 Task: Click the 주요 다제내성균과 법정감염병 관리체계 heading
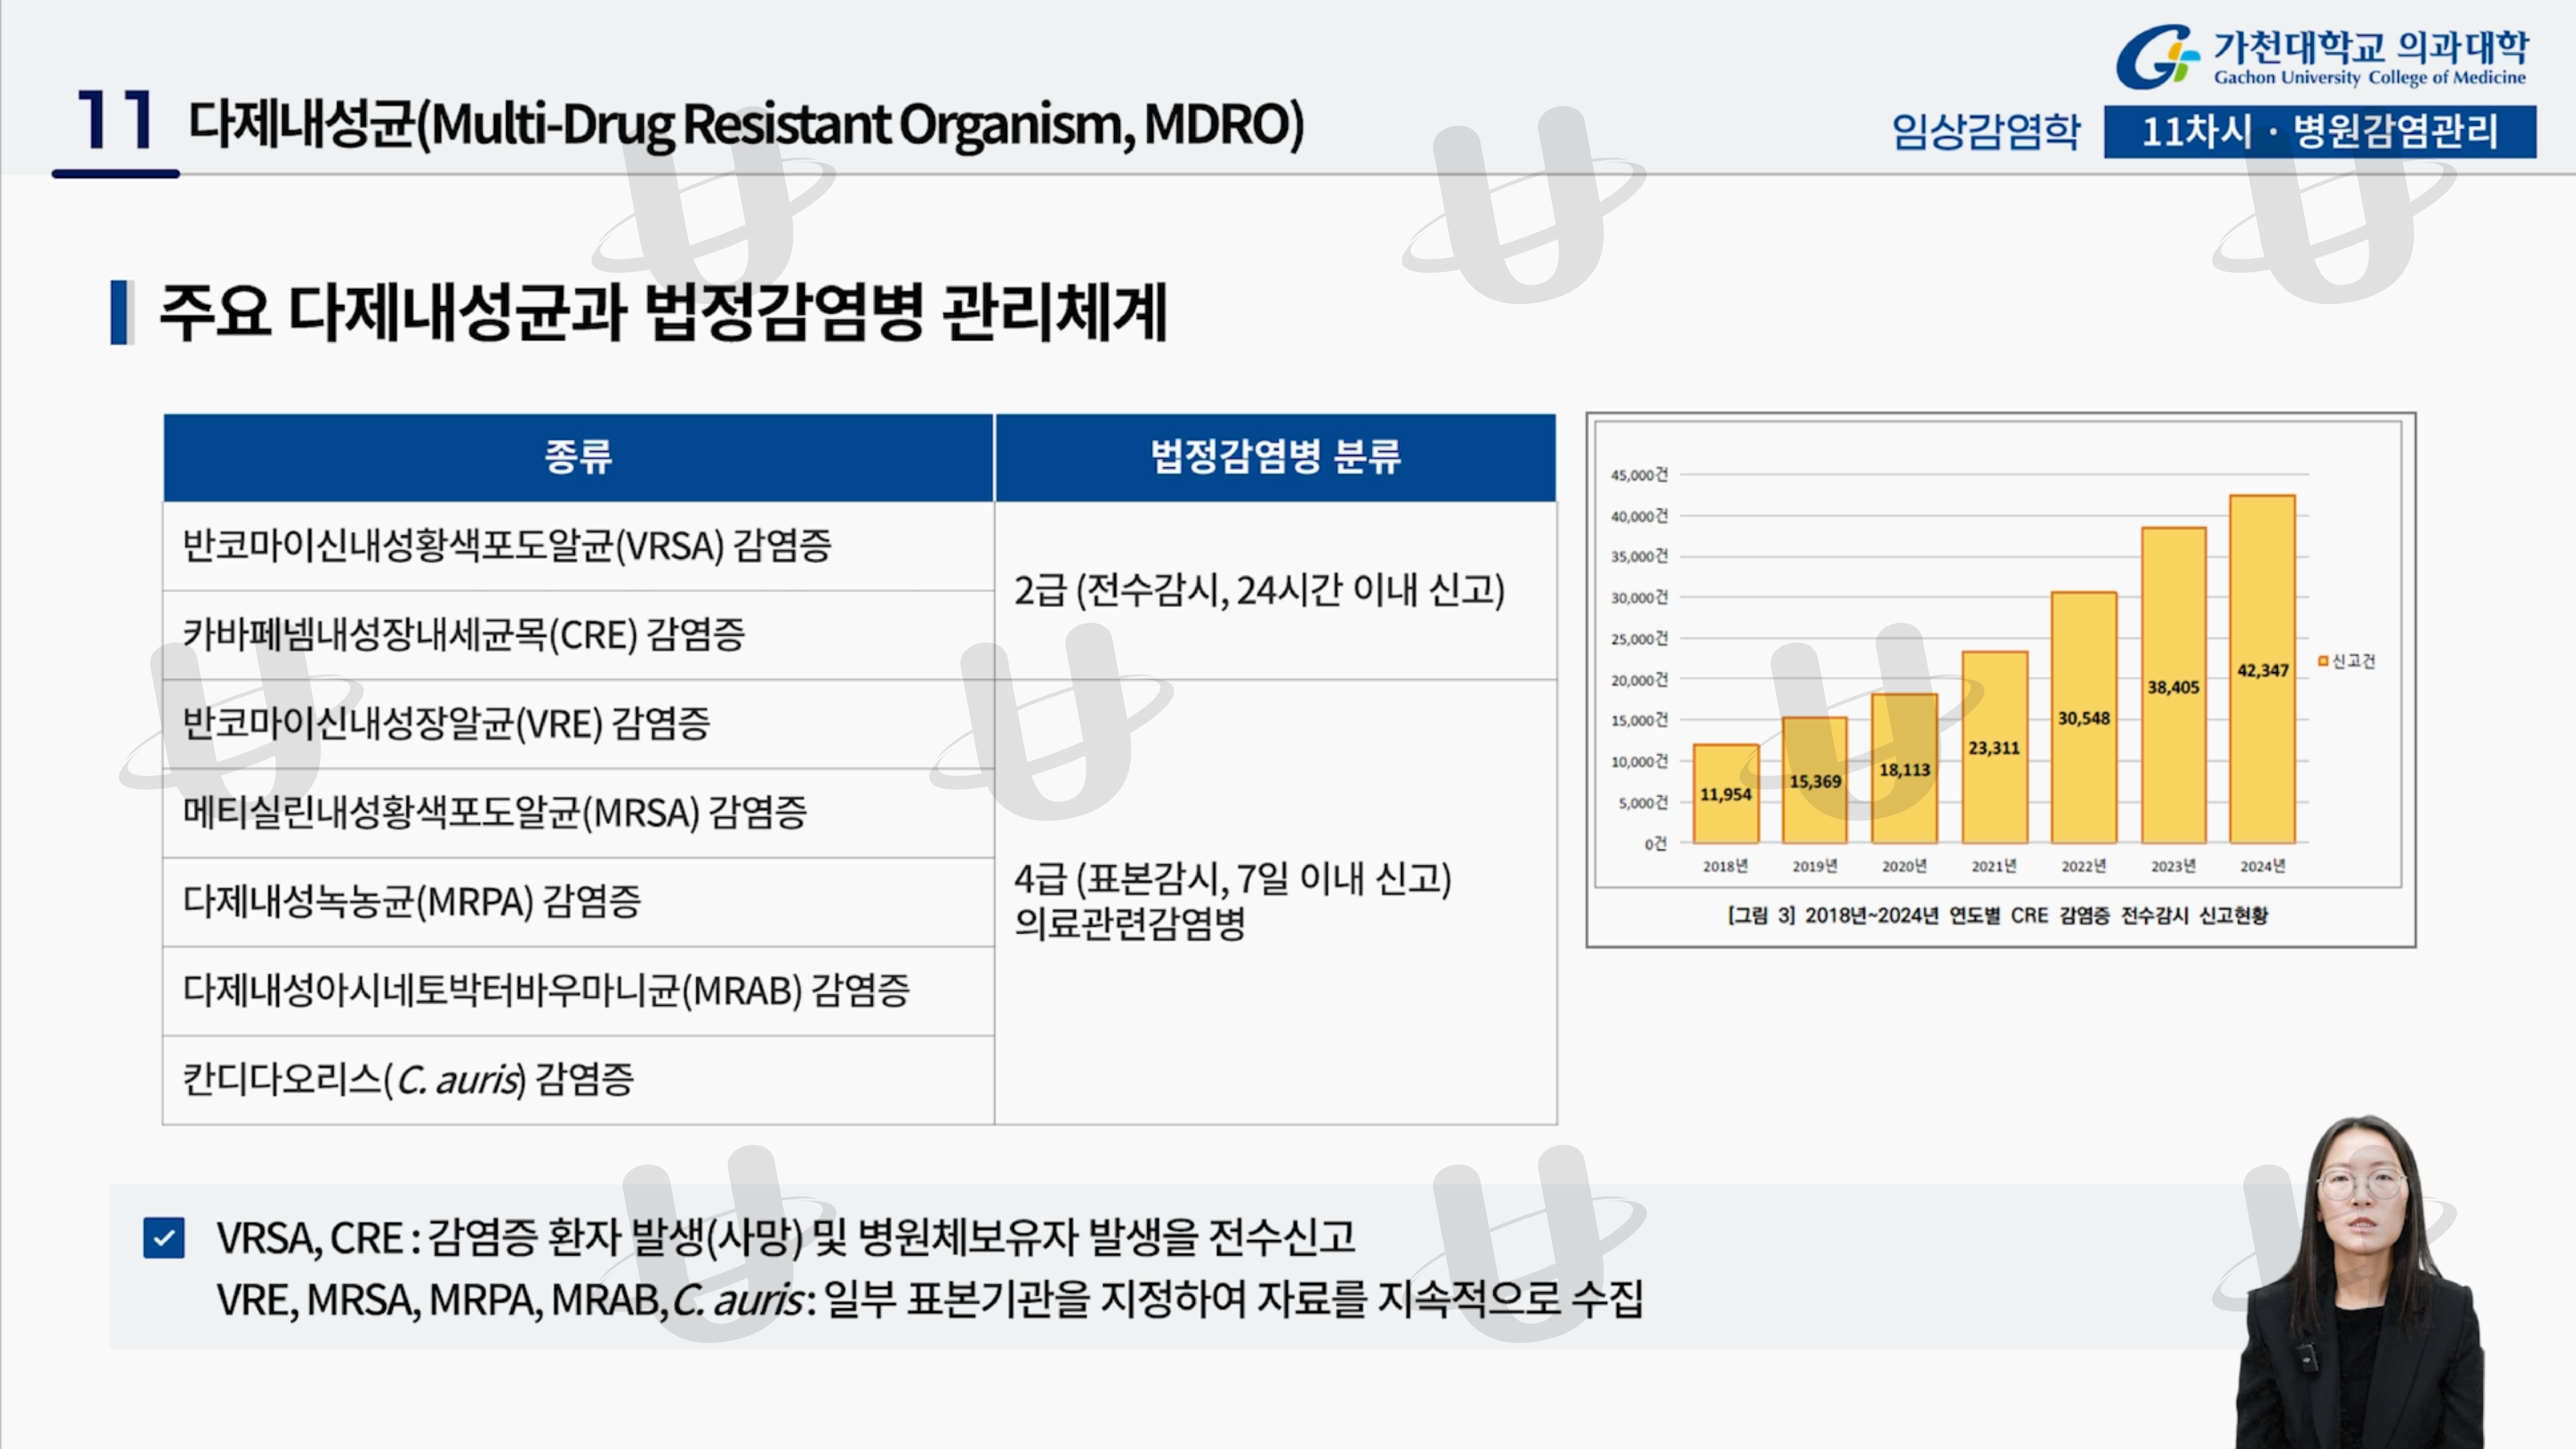coord(663,312)
